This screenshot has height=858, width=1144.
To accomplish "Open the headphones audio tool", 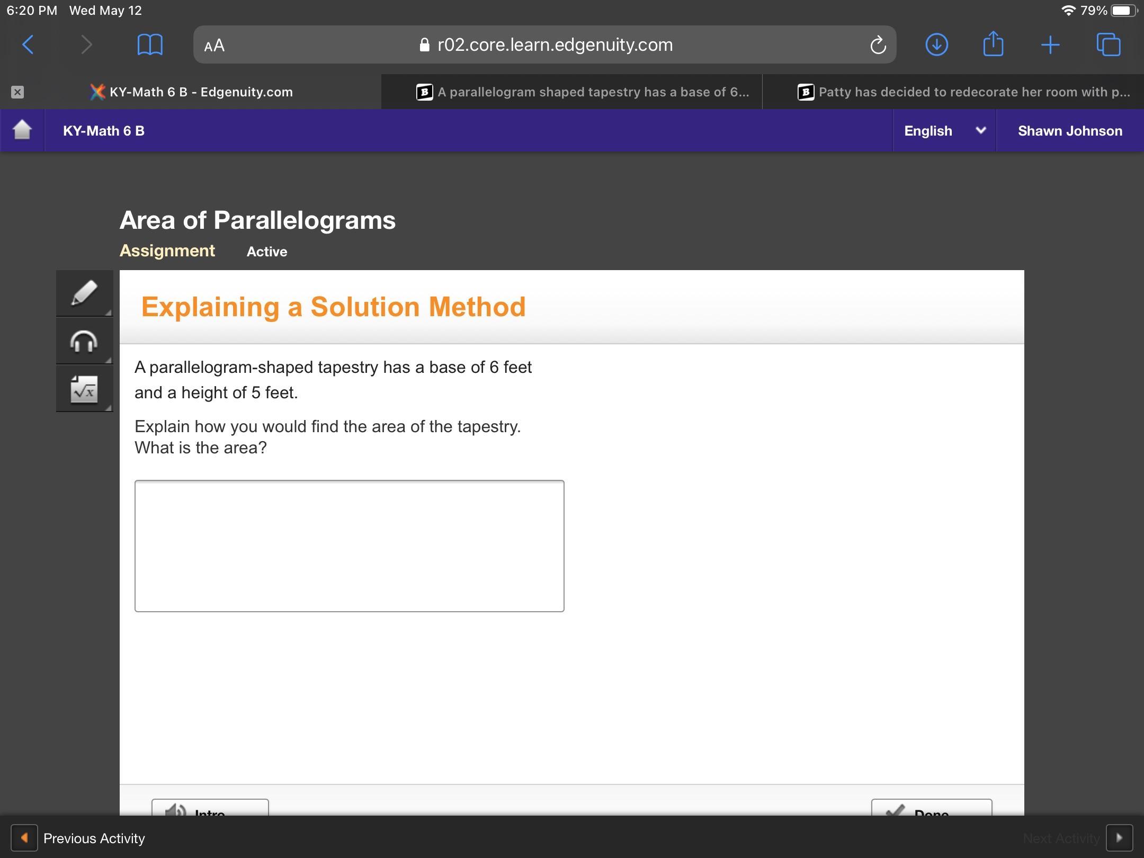I will (x=84, y=341).
